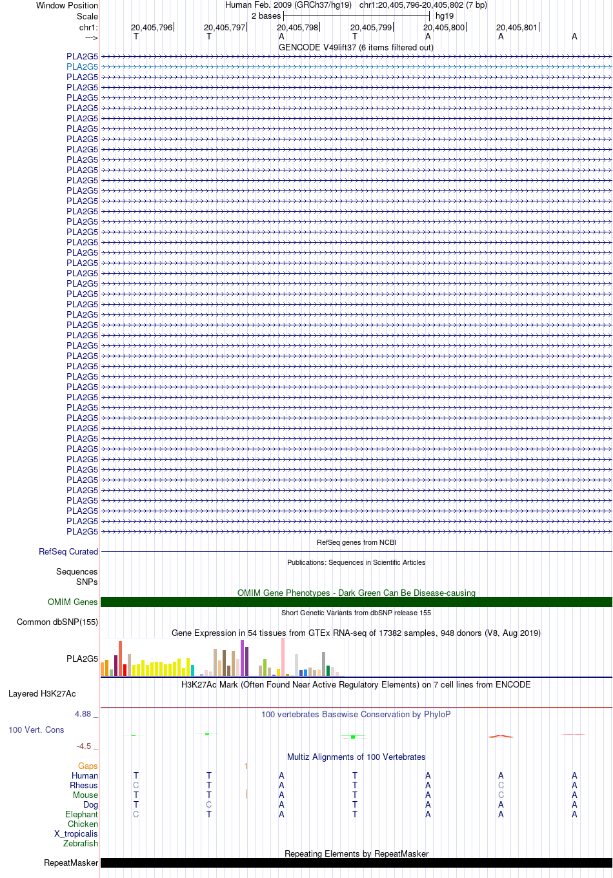Image resolution: width=613 pixels, height=878 pixels.
Task: Click the tall purple bar in GTEx chart
Action: [243, 658]
